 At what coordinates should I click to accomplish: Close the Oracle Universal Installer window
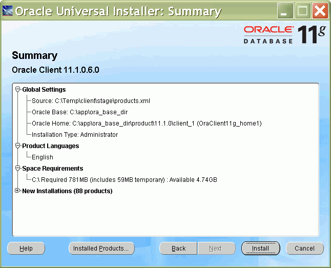pos(320,11)
